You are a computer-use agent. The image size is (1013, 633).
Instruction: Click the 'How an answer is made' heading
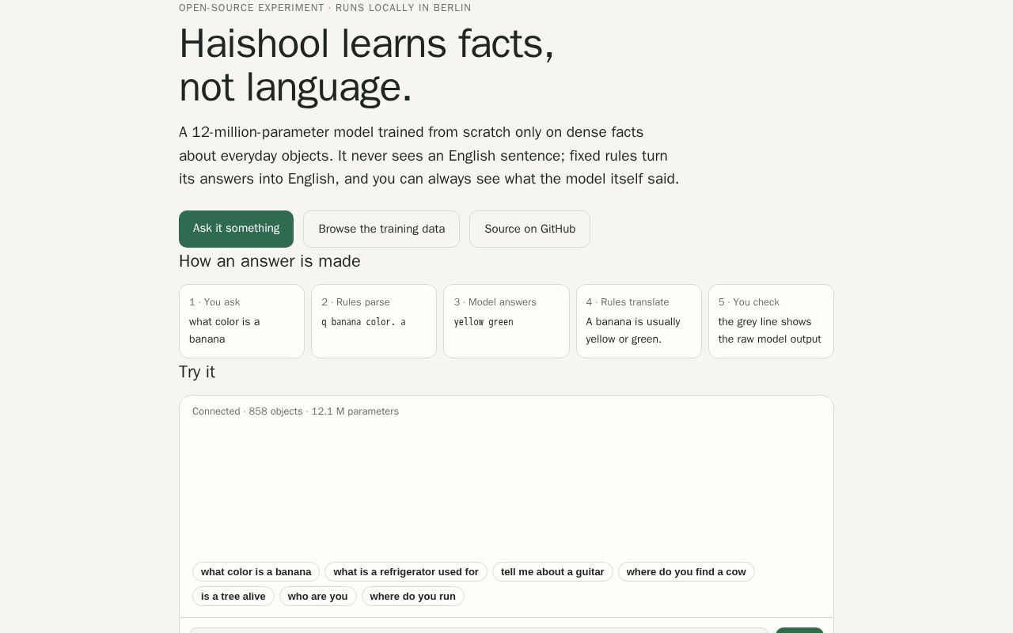tap(270, 261)
